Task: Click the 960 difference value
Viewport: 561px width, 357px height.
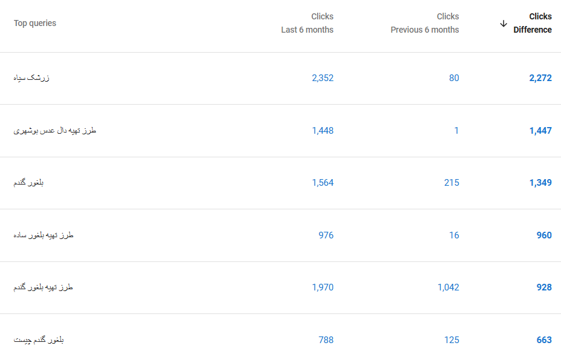Action: coord(544,235)
